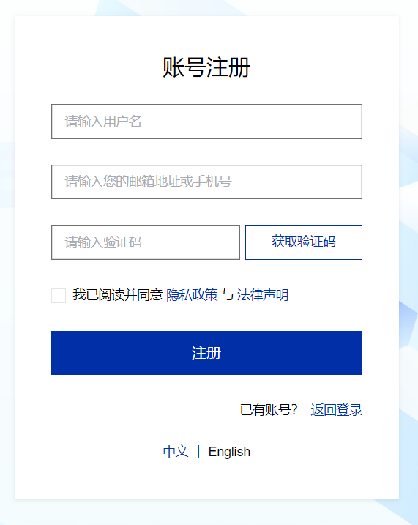Switch language to 中文
The width and height of the screenshot is (418, 525).
coord(176,451)
